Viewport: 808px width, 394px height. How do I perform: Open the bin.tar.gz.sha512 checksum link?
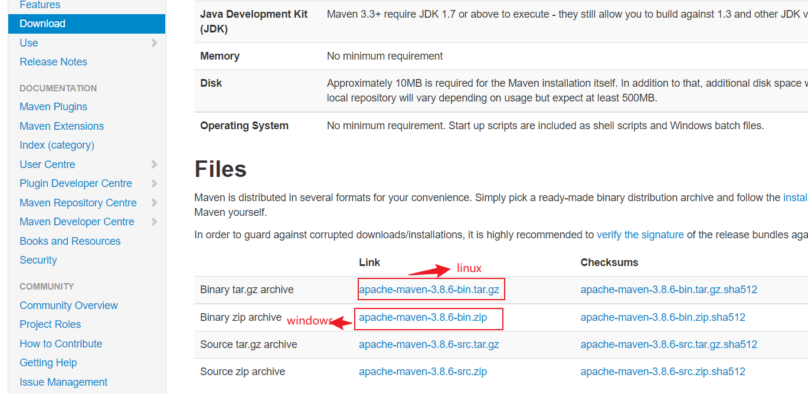tap(668, 290)
